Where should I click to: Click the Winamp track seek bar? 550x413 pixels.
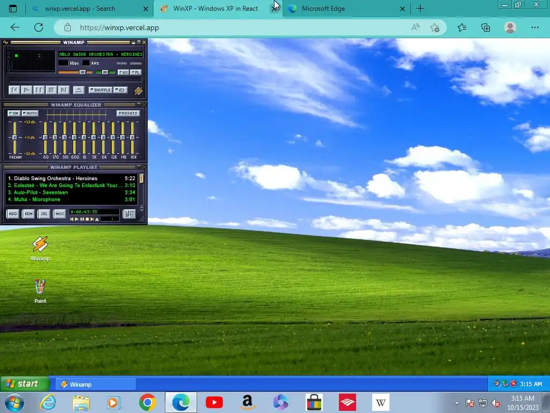point(75,81)
